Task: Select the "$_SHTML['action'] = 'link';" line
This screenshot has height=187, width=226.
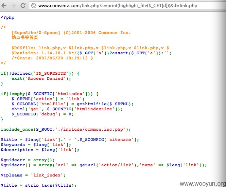Action: pyautogui.click(x=48, y=99)
